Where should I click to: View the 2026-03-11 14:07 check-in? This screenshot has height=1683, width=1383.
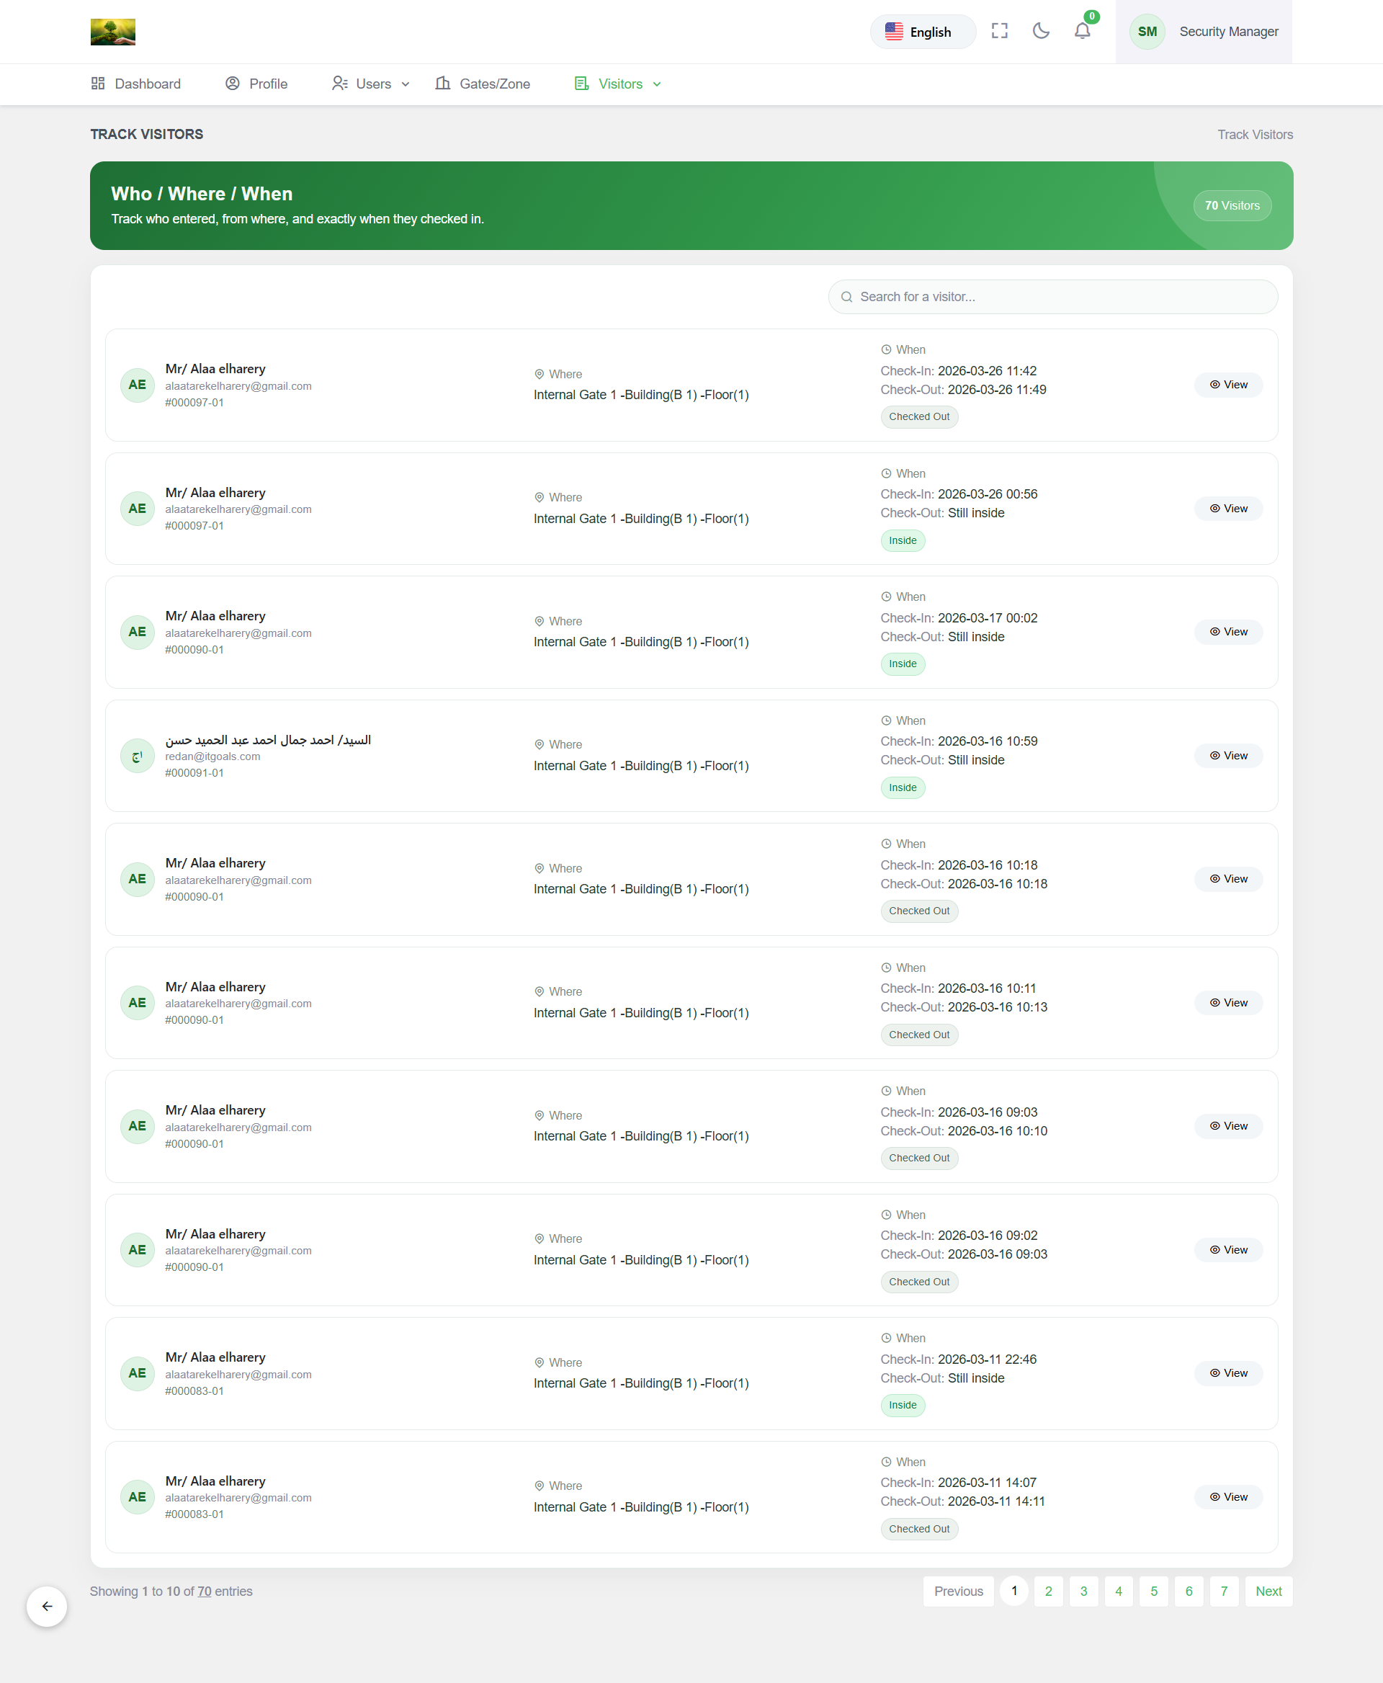click(x=1227, y=1497)
